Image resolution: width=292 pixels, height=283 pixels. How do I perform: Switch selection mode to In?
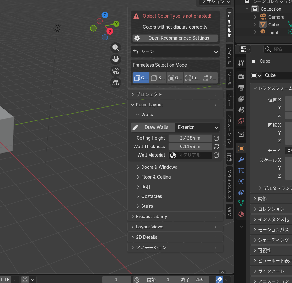[x=192, y=78]
